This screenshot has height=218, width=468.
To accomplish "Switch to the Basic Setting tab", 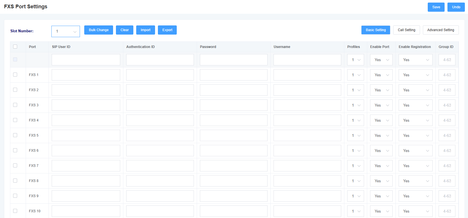I will pyautogui.click(x=376, y=30).
